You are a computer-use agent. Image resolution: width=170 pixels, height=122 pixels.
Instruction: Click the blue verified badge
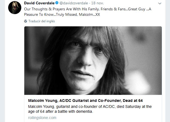coord(57,3)
